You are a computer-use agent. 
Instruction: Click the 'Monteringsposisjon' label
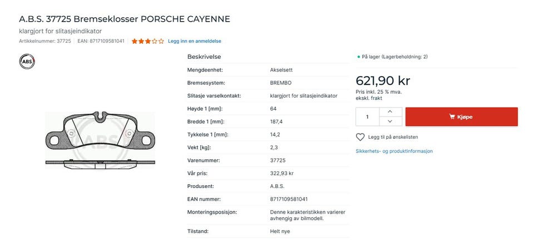point(212,212)
